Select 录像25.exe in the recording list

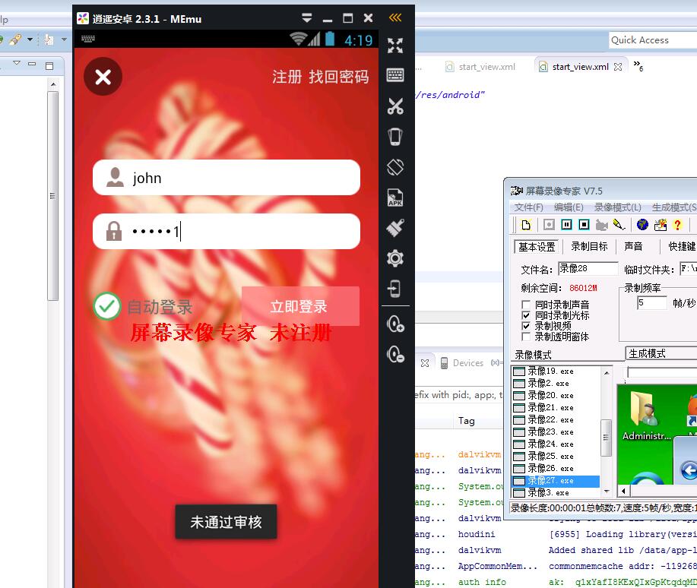(x=550, y=456)
